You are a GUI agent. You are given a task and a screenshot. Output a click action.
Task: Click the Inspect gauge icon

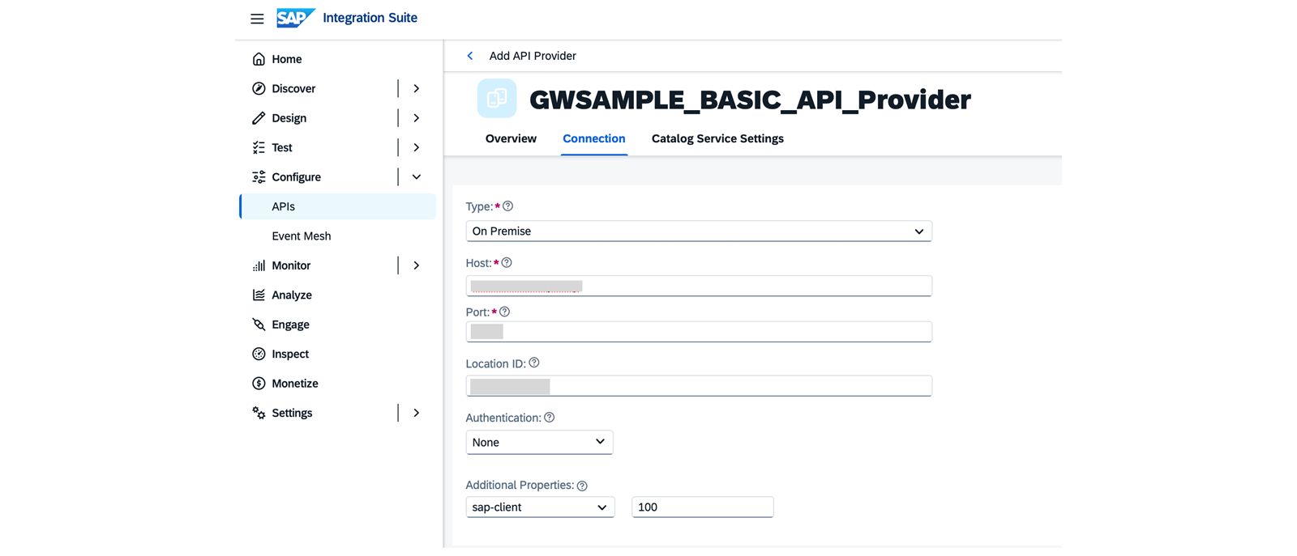click(259, 354)
